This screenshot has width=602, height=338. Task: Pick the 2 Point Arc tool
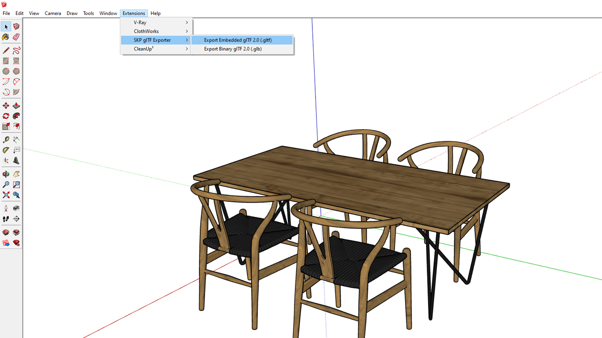click(x=16, y=82)
